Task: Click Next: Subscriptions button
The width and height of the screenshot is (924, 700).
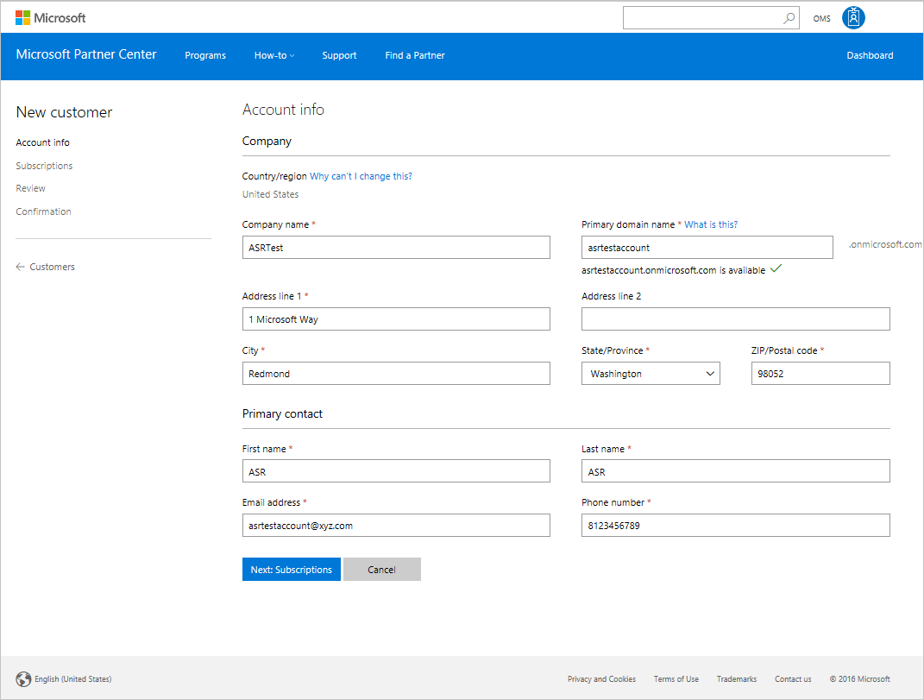Action: coord(291,570)
